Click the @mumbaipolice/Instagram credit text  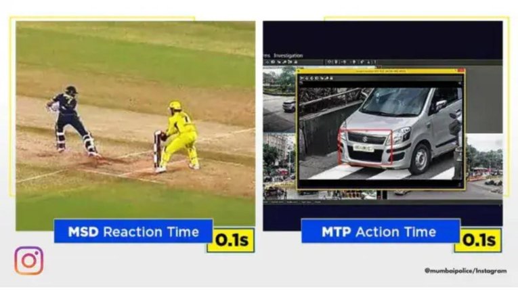(465, 271)
